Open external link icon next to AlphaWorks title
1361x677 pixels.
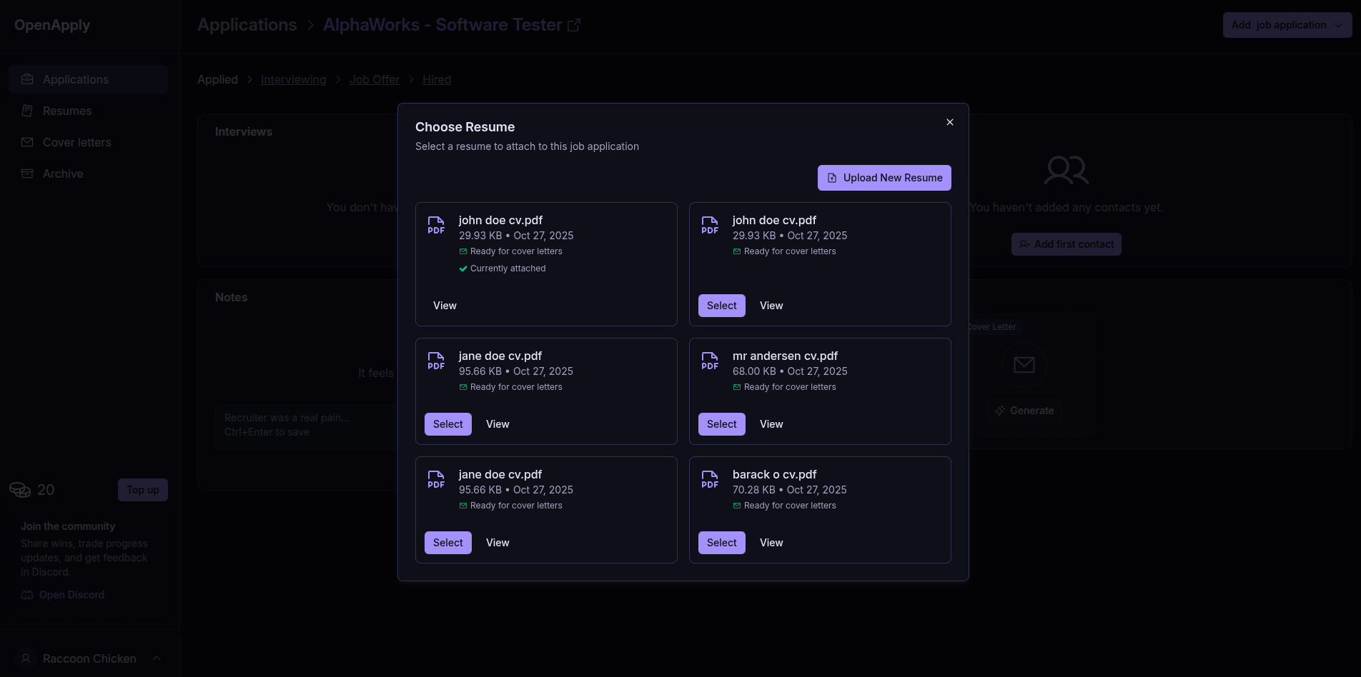(573, 25)
